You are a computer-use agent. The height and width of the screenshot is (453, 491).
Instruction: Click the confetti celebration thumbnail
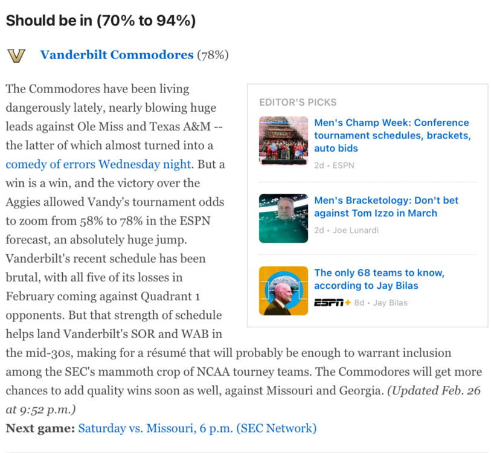(283, 141)
